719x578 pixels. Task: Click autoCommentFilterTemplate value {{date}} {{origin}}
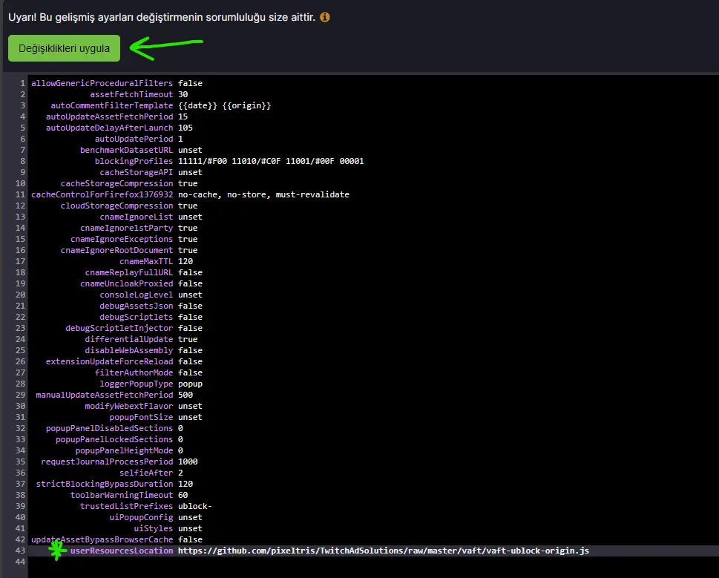tap(225, 105)
